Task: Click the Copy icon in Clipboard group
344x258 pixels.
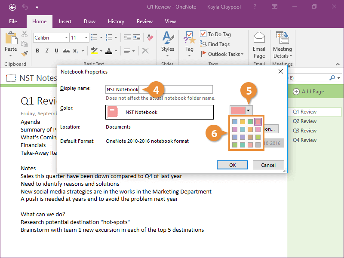Action: [x=25, y=43]
